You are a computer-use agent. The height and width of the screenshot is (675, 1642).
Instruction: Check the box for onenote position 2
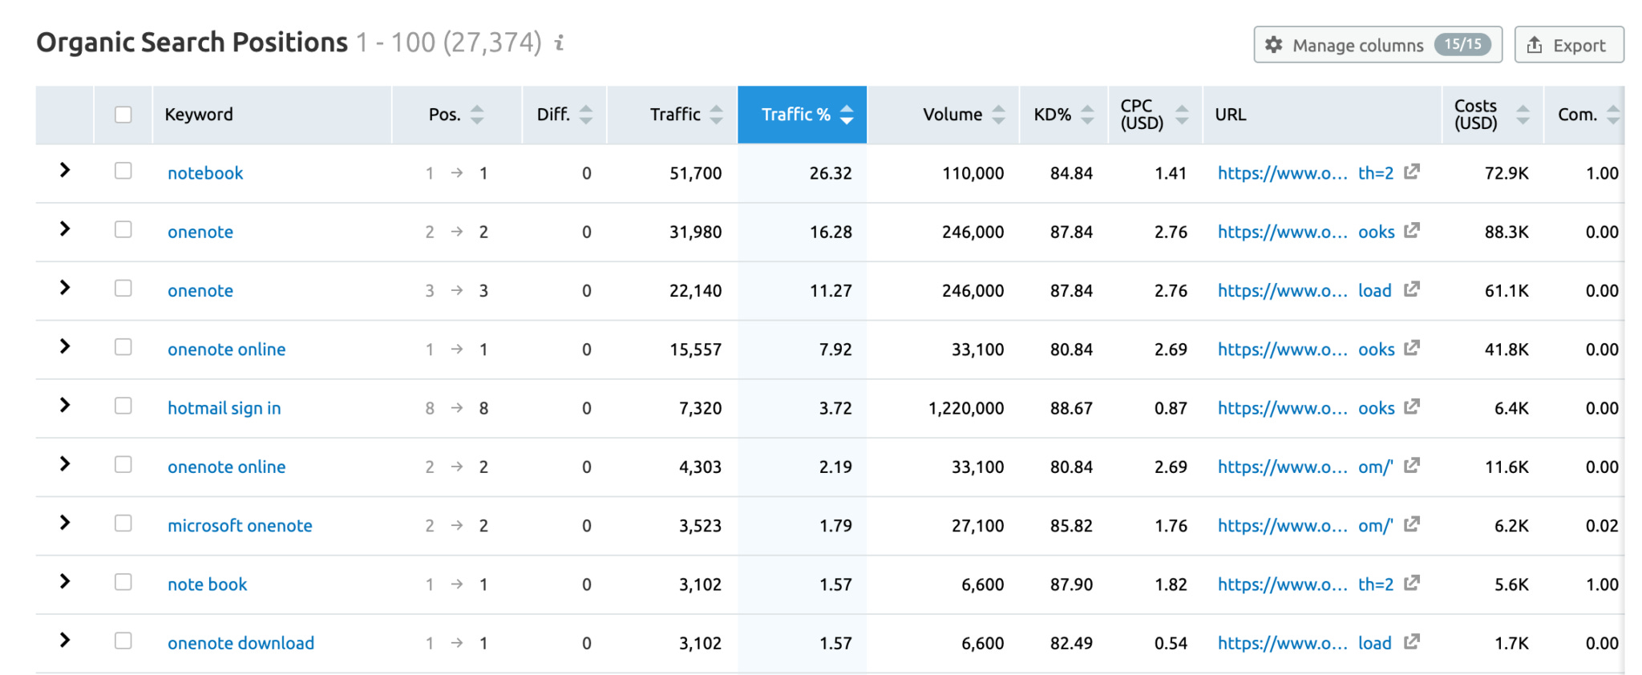[123, 229]
